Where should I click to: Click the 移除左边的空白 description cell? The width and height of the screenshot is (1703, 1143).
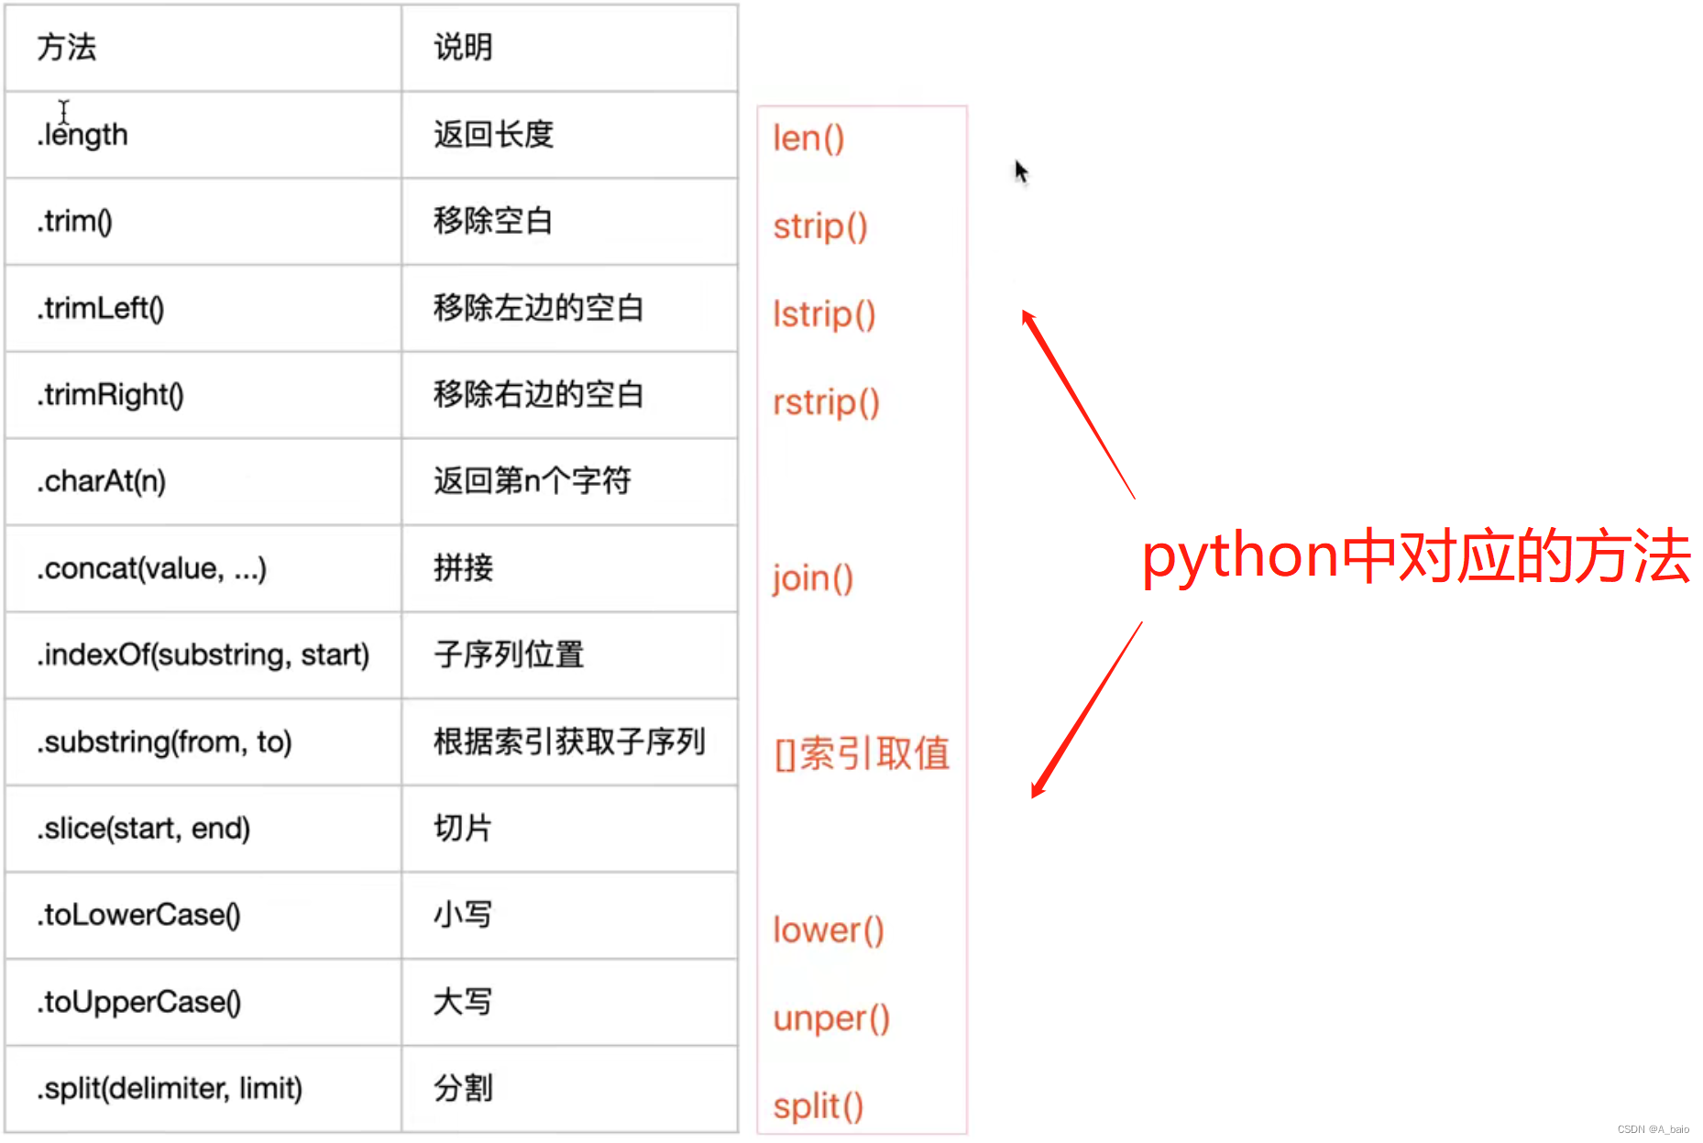pyautogui.click(x=569, y=309)
